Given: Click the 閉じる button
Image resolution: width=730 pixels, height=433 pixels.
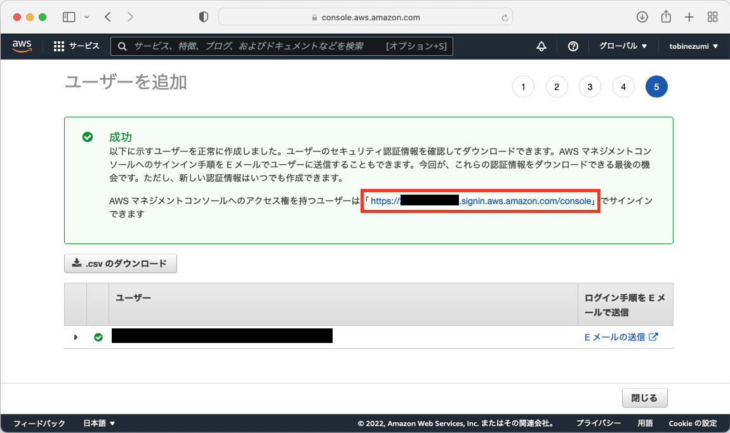Looking at the screenshot, I should pyautogui.click(x=645, y=397).
